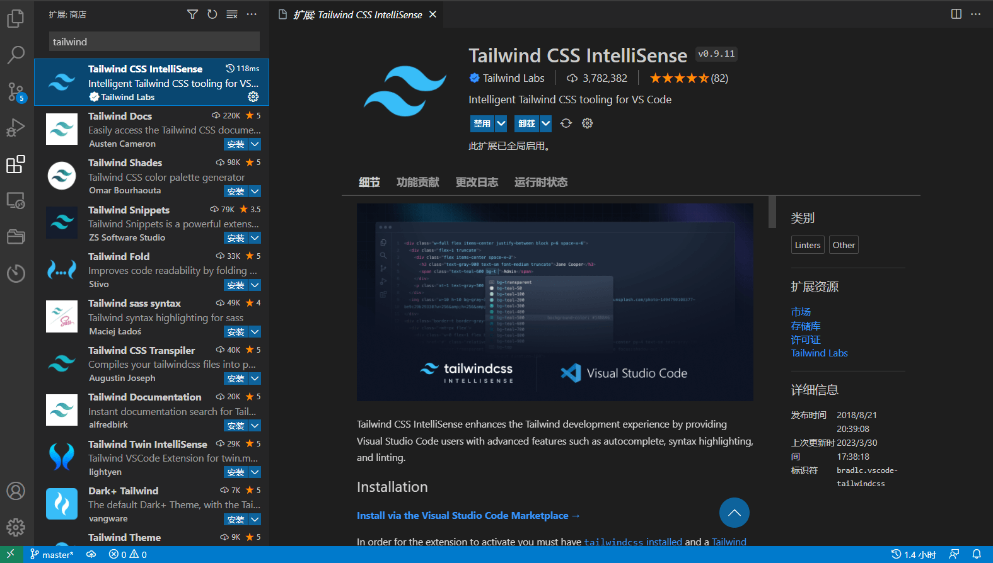Open the project folders icon in activity bar
This screenshot has width=993, height=563.
coord(16,237)
